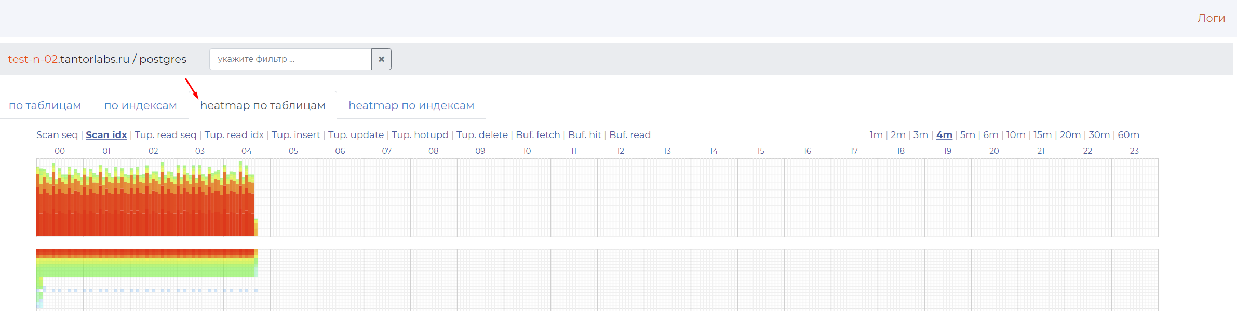Show the Tup. insert metric

[x=295, y=135]
